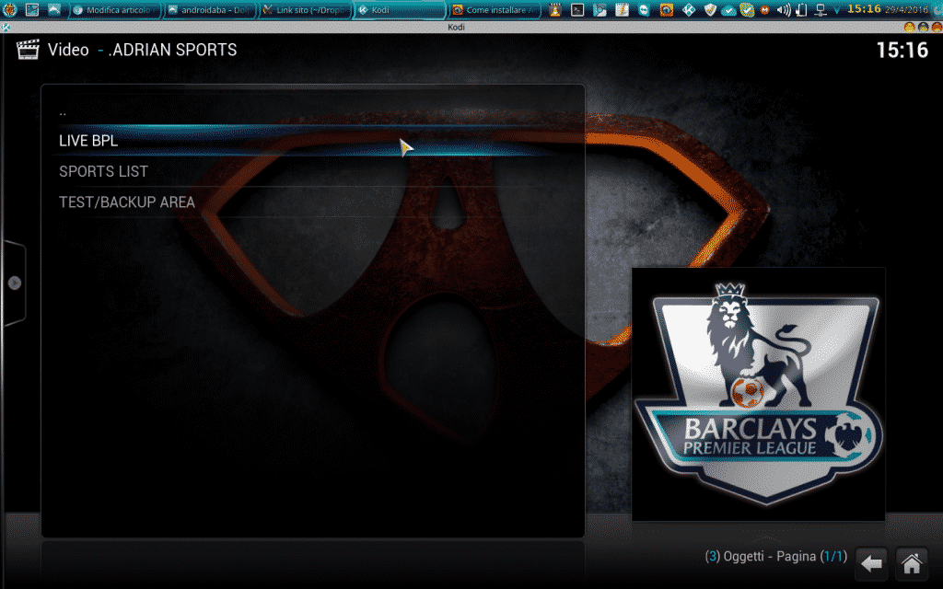The height and width of the screenshot is (589, 943).
Task: Open the system application menu launcher
Action: tap(9, 9)
